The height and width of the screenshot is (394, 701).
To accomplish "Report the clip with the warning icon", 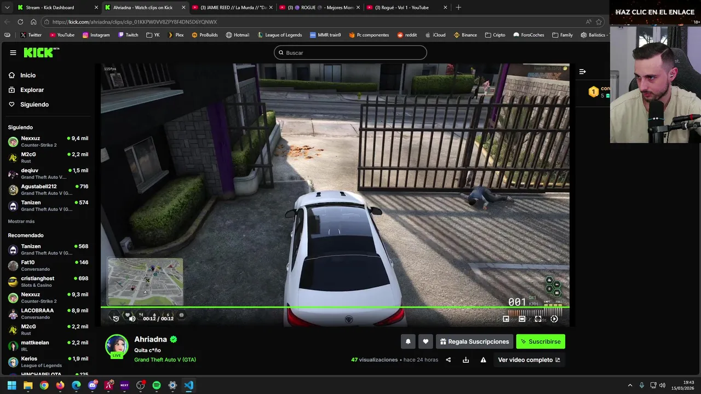I will [x=483, y=360].
